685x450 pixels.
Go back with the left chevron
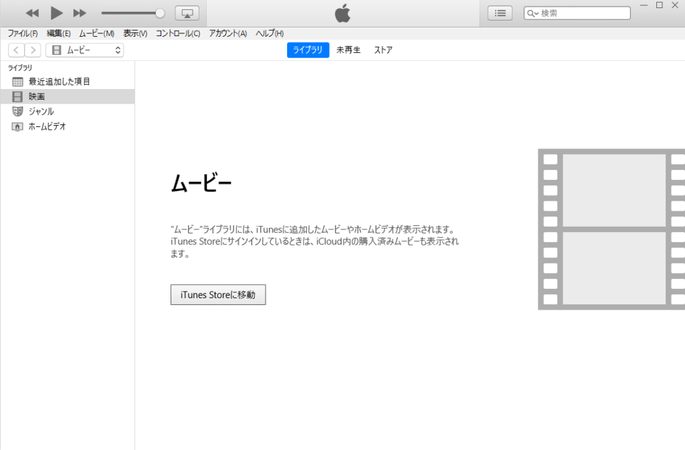point(16,50)
